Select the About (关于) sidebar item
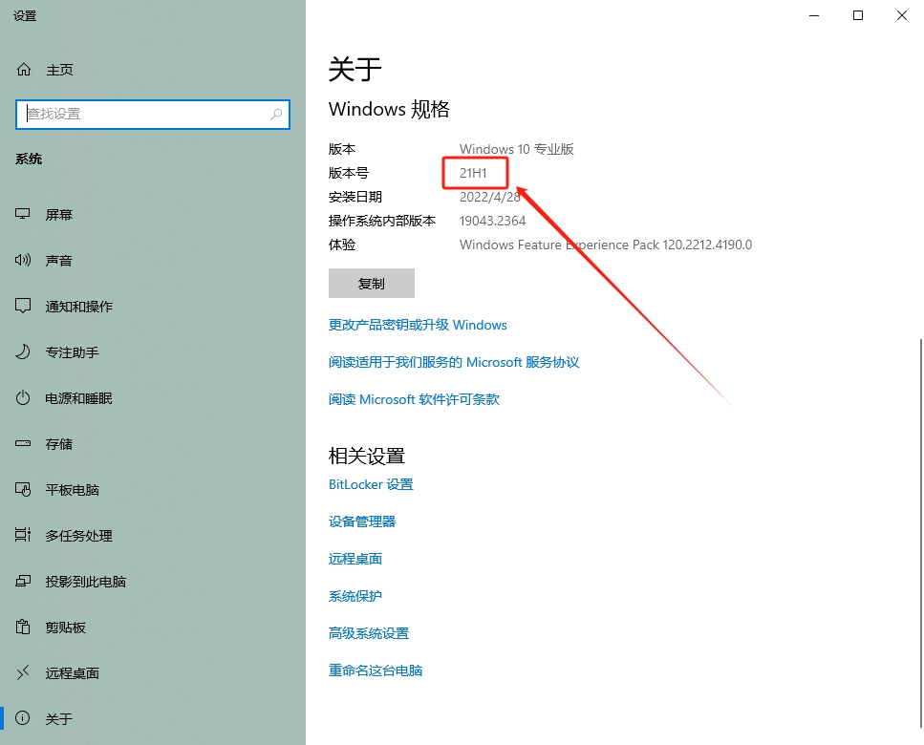The width and height of the screenshot is (924, 745). pyautogui.click(x=58, y=719)
